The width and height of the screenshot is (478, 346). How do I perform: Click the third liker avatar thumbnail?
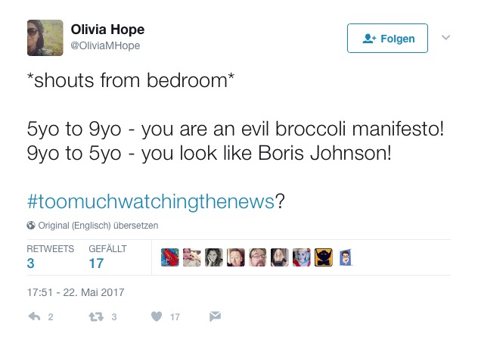coord(214,257)
